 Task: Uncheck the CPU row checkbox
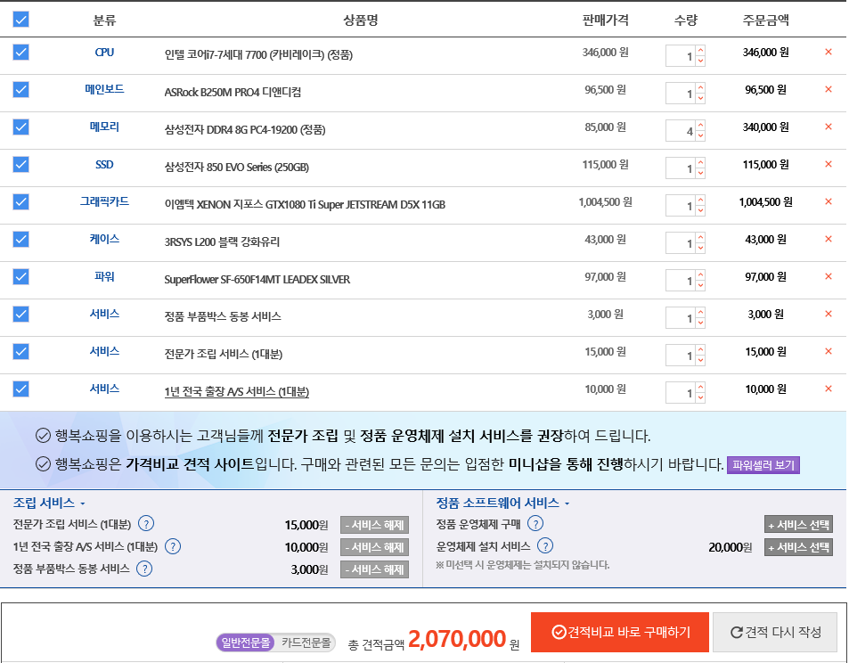coord(20,52)
